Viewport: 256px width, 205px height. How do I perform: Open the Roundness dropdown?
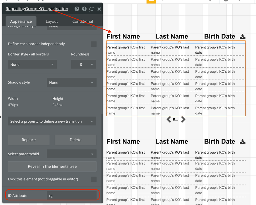(x=84, y=64)
